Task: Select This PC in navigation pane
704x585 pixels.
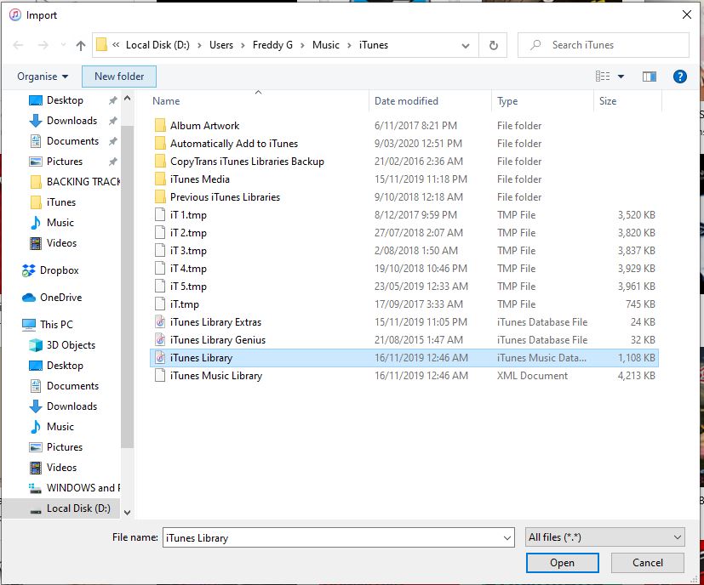Action: [x=56, y=325]
